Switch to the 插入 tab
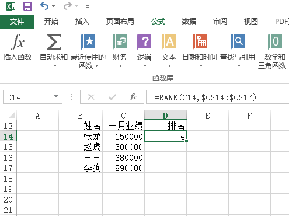The width and height of the screenshot is (289, 216). (82, 22)
